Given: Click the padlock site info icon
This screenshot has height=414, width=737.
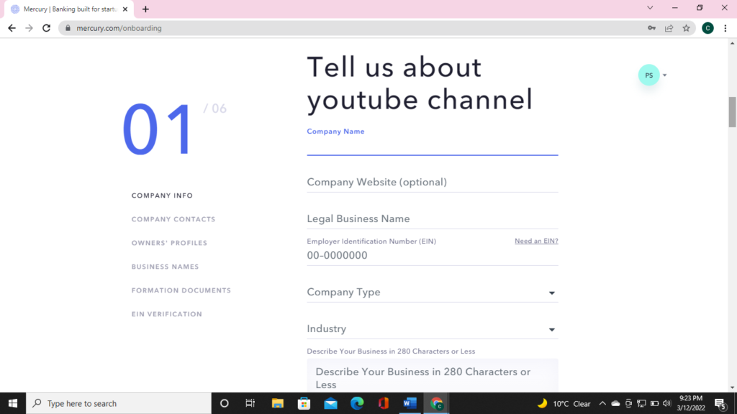Looking at the screenshot, I should (68, 28).
